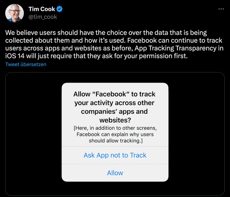
Task: Click the bracketed explanation text in dialog
Action: (x=115, y=134)
